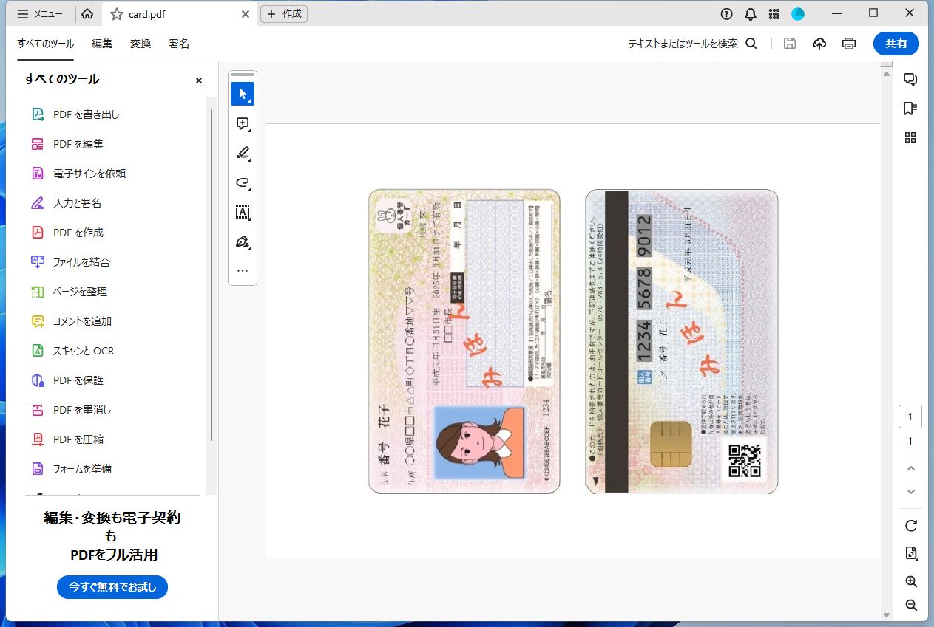Select the 署名 tab

point(178,44)
